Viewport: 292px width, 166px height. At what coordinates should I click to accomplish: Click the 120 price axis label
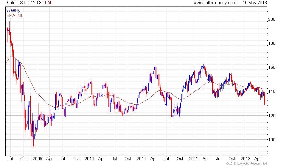(x=271, y=116)
